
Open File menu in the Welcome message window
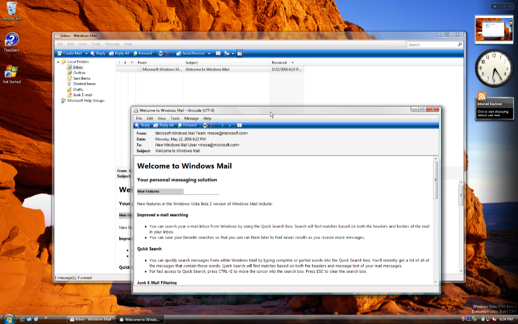pos(139,118)
